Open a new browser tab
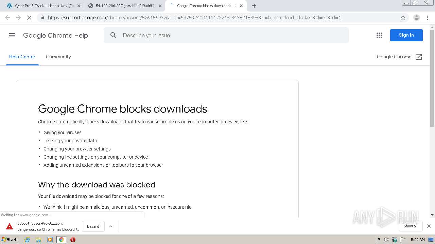Viewport: 435px width, 244px height. pos(254,6)
